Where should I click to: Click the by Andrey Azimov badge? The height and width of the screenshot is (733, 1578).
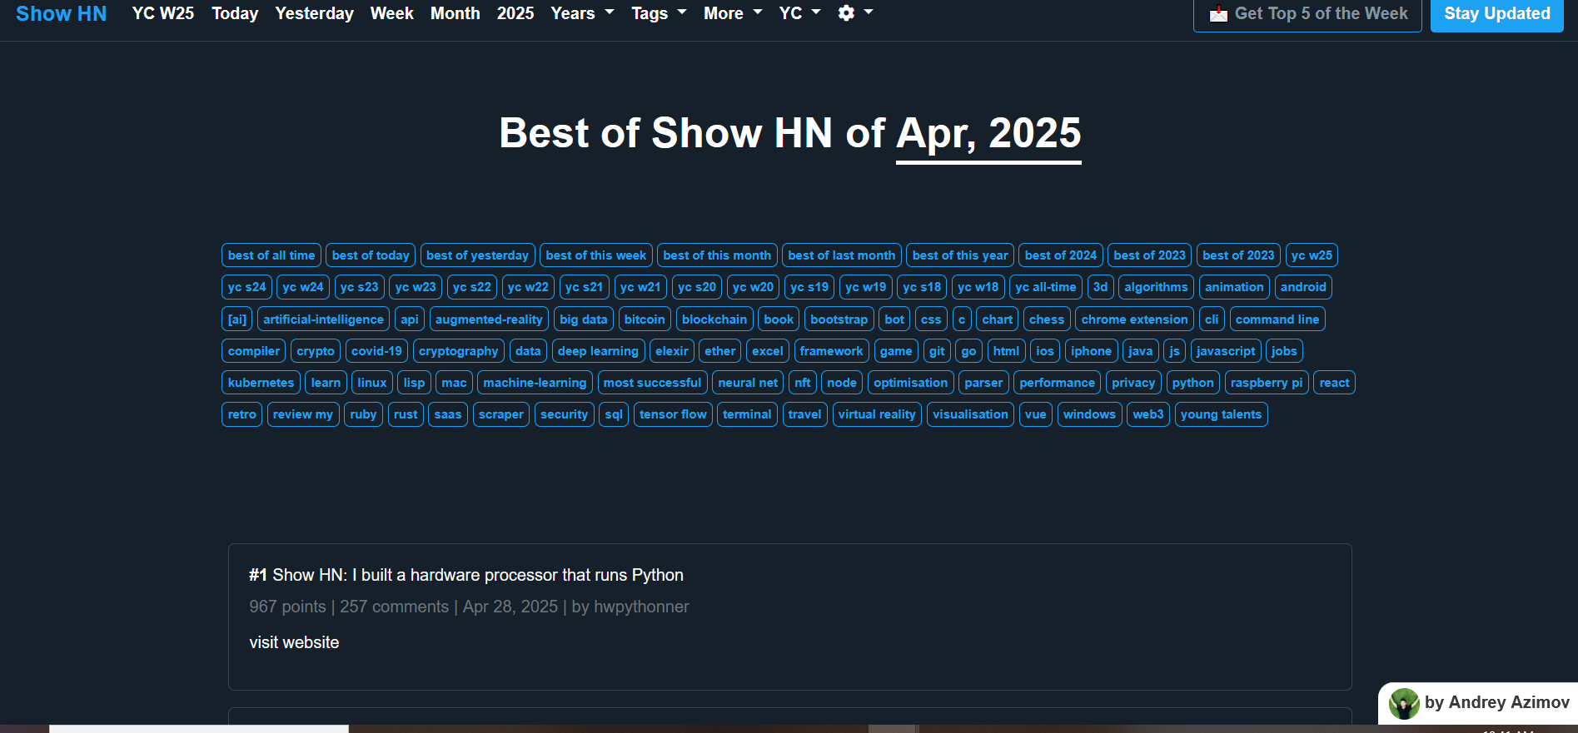click(1479, 703)
